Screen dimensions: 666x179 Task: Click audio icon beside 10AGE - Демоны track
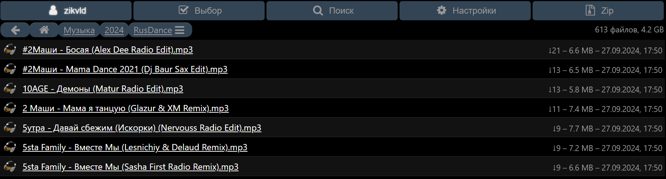10,89
